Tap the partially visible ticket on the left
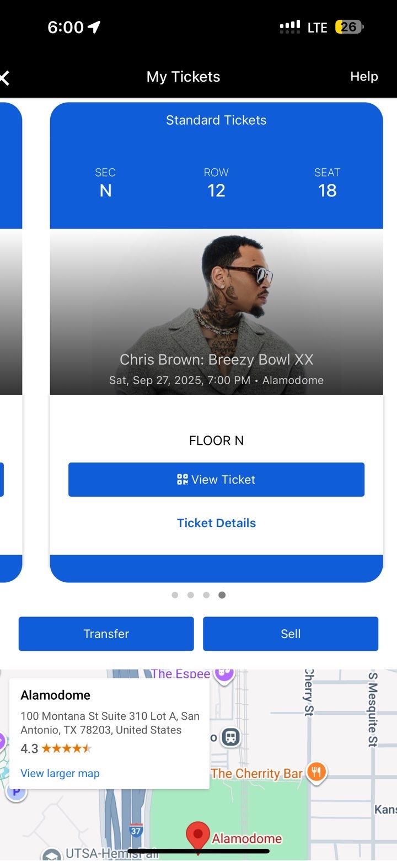This screenshot has width=397, height=861. (10, 331)
